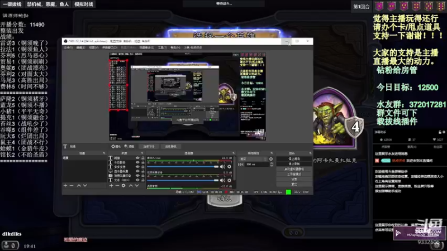Screen dimensions: 447x251
Task: Hide the 文本 (GDI+) source
Action: click(137, 180)
